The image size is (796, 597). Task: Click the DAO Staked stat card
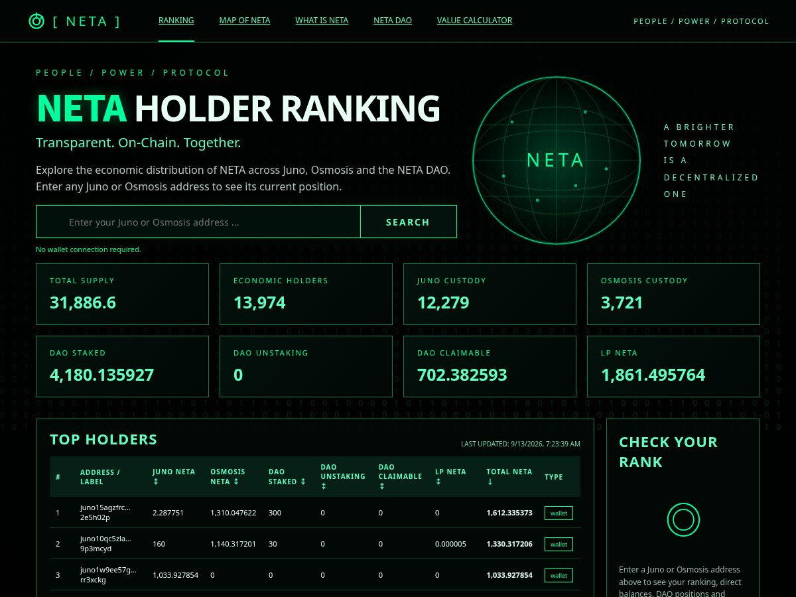pyautogui.click(x=122, y=366)
